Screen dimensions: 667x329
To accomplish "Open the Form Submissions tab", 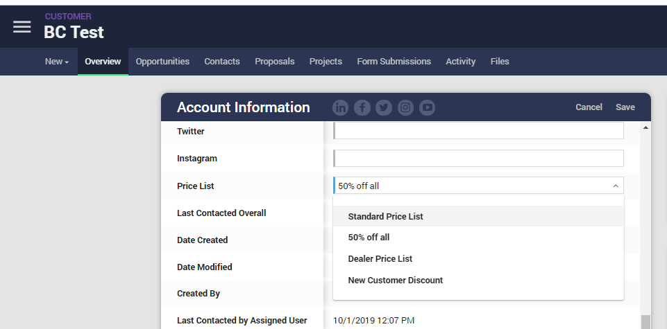I will 394,62.
